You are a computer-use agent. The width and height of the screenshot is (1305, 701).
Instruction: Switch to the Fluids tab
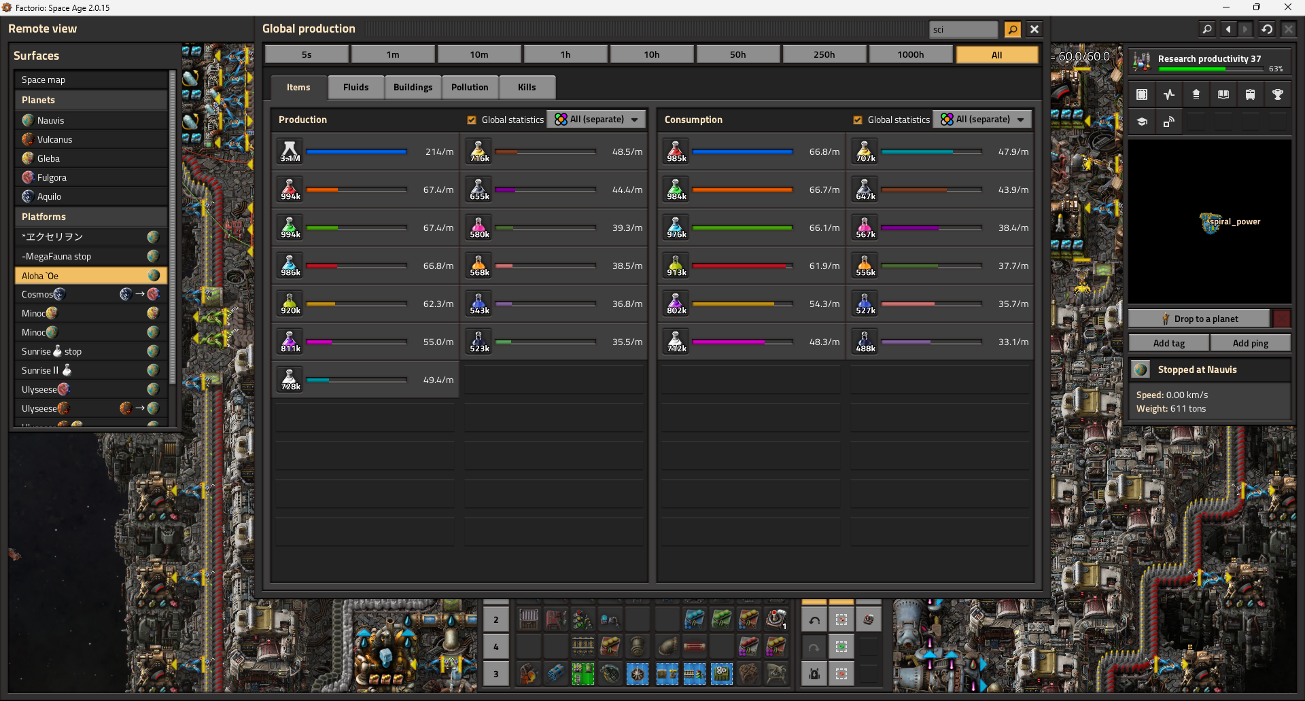point(355,87)
